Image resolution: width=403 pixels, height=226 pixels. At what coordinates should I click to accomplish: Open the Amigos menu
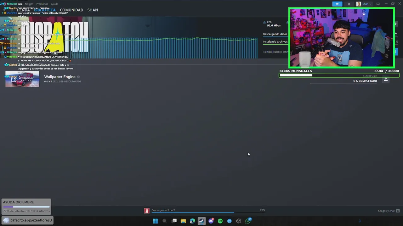(29, 4)
